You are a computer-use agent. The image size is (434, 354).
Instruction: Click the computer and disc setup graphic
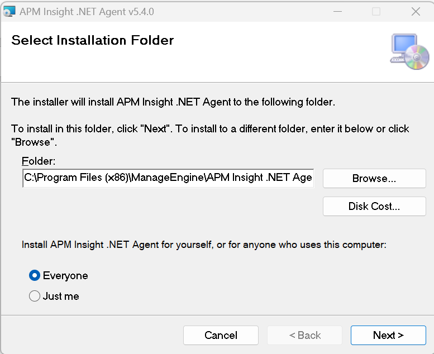coord(409,51)
